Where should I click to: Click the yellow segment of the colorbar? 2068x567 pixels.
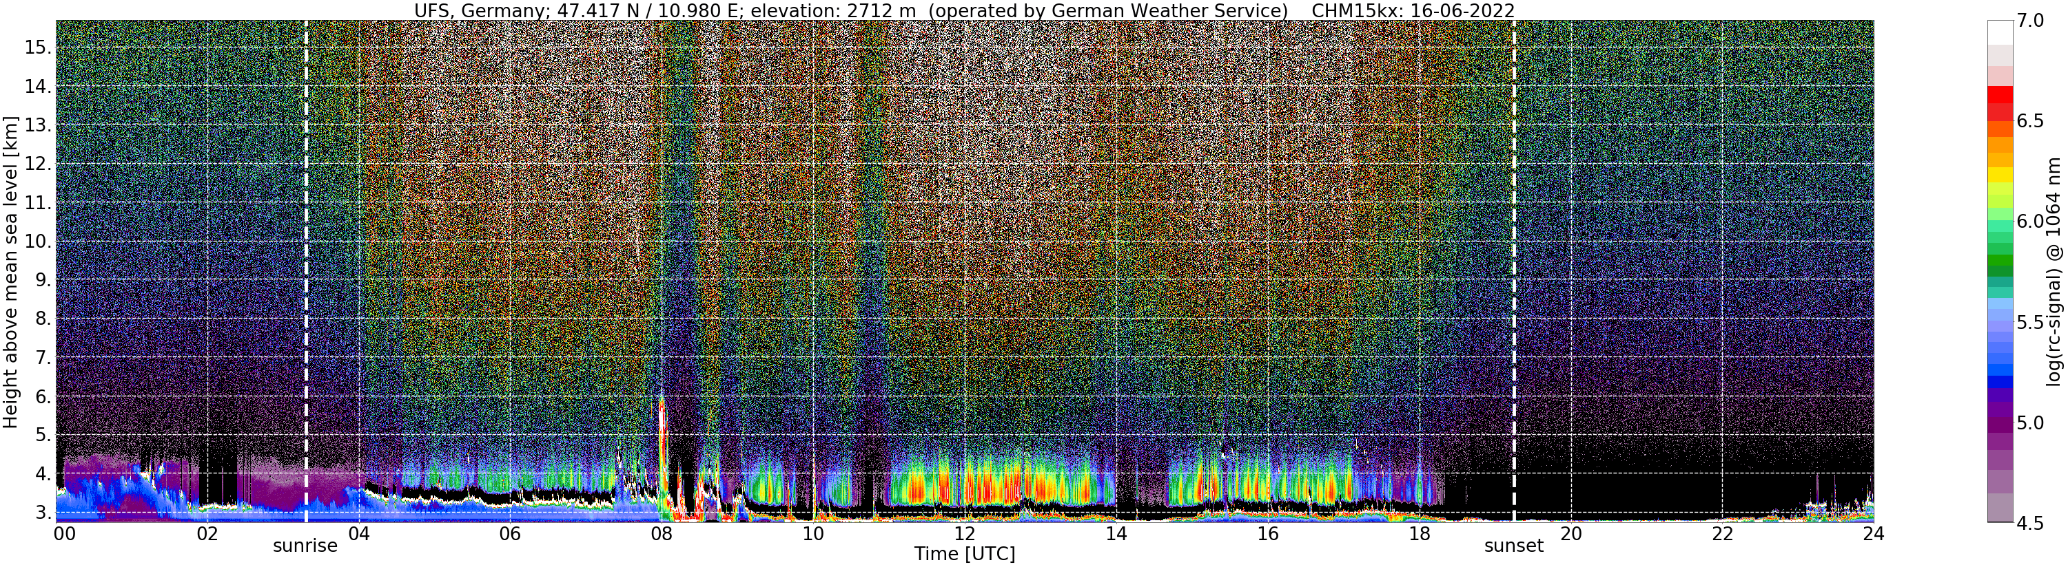(2000, 175)
